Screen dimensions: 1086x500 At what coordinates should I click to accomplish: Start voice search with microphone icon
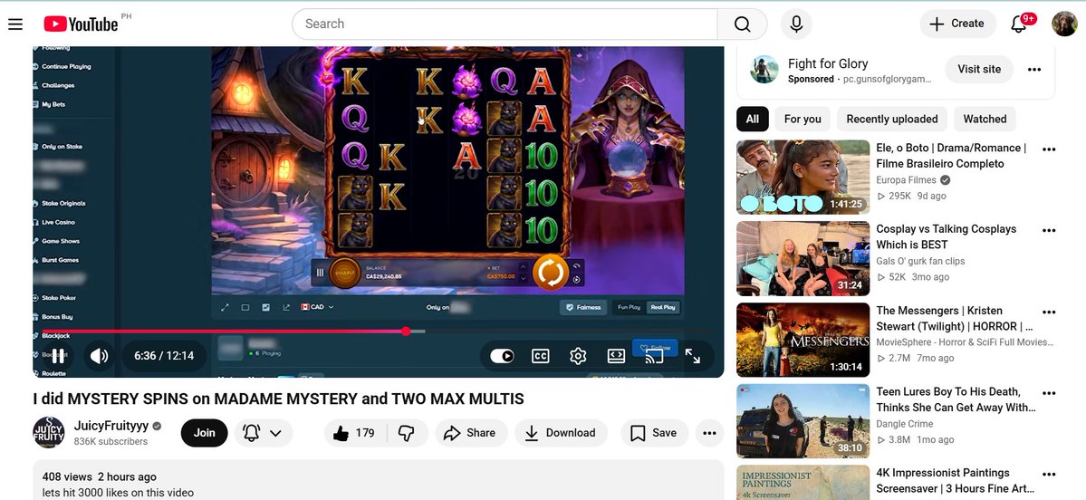click(796, 24)
